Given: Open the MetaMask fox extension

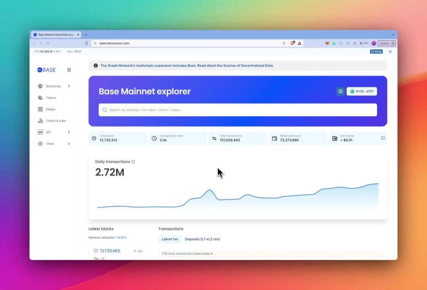Looking at the screenshot, I should pyautogui.click(x=327, y=43).
